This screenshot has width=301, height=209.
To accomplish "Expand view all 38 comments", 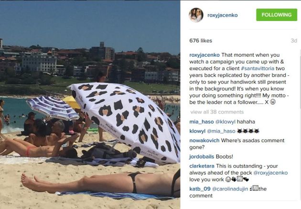I will pyautogui.click(x=217, y=112).
